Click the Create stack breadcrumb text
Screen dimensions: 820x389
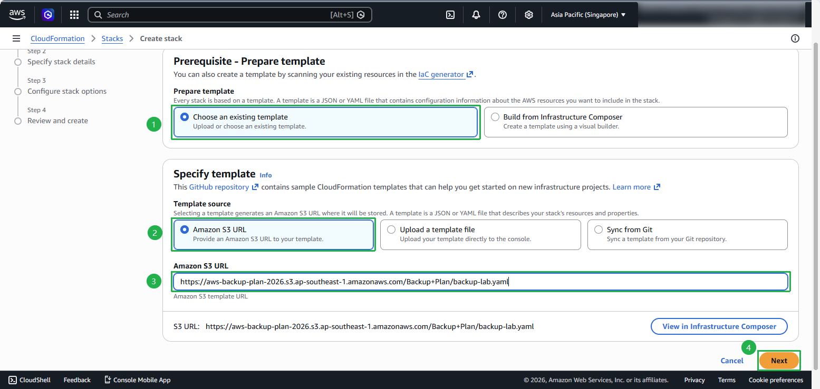point(161,38)
